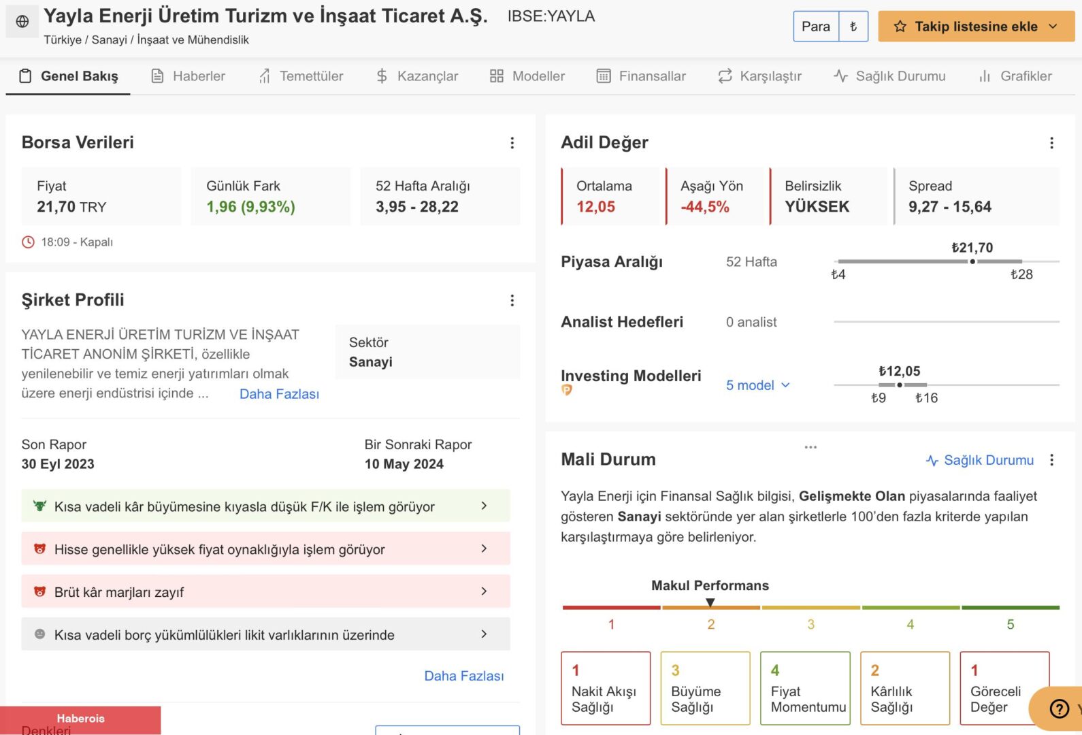Screen dimensions: 1082x735
Task: Click the 52-week market range slider marker
Action: click(972, 261)
